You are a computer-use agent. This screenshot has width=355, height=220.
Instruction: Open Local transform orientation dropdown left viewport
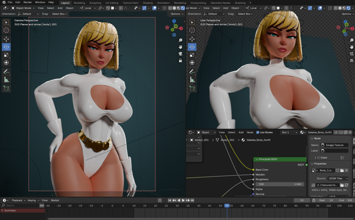(88, 8)
